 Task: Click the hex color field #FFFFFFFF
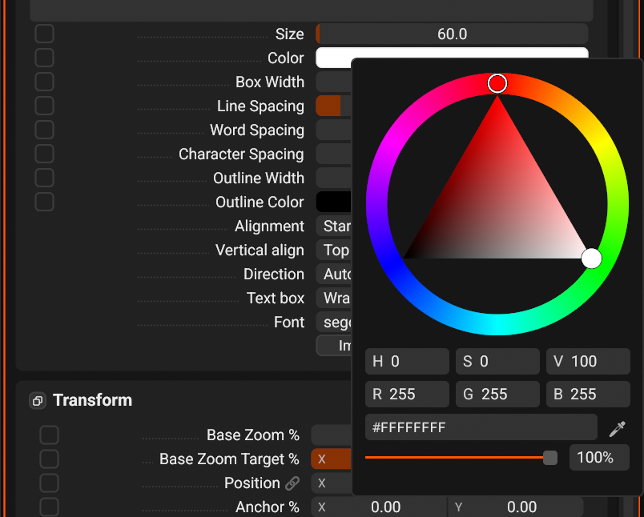[x=481, y=427]
